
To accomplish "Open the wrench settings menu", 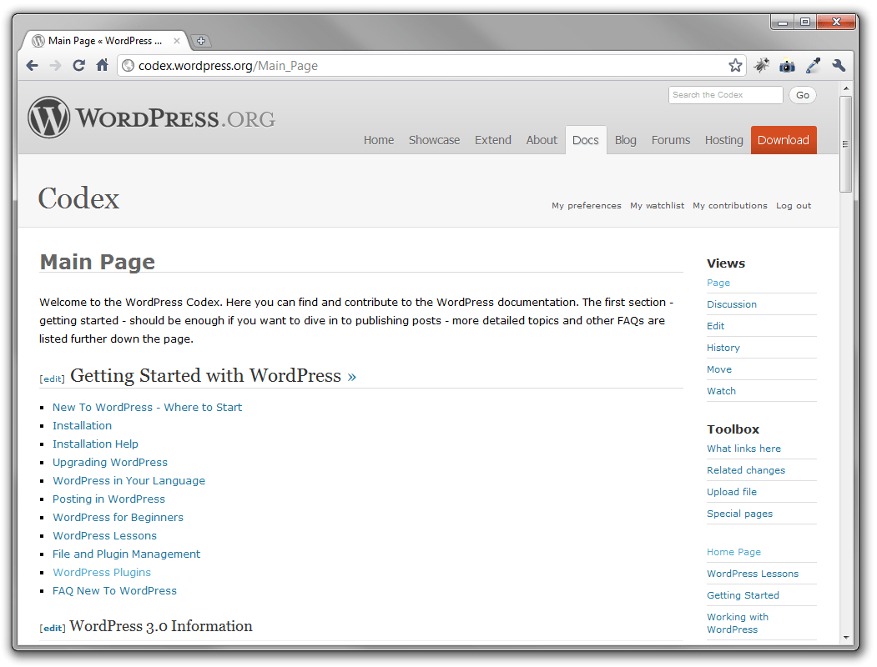I will click(x=839, y=65).
